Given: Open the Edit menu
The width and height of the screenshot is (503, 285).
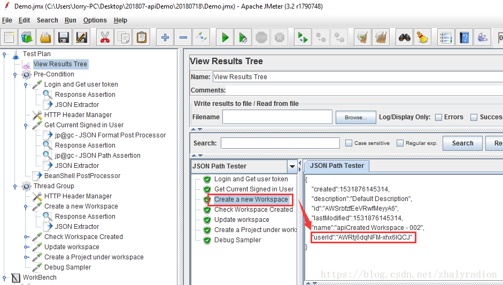Looking at the screenshot, I should (25, 20).
